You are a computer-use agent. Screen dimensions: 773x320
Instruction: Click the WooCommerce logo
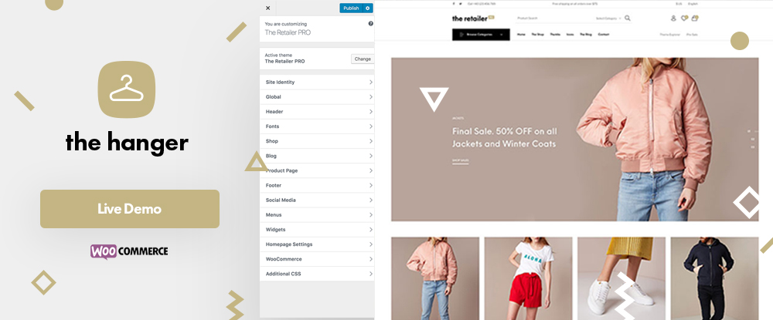[129, 251]
